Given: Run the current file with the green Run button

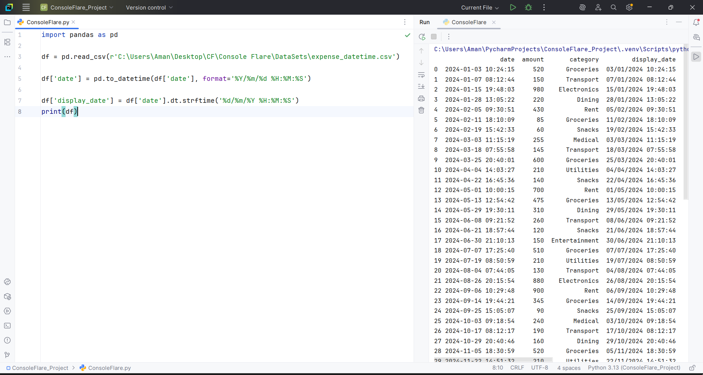Looking at the screenshot, I should pos(513,7).
